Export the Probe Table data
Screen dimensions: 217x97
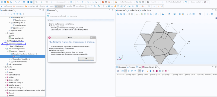point(162,71)
